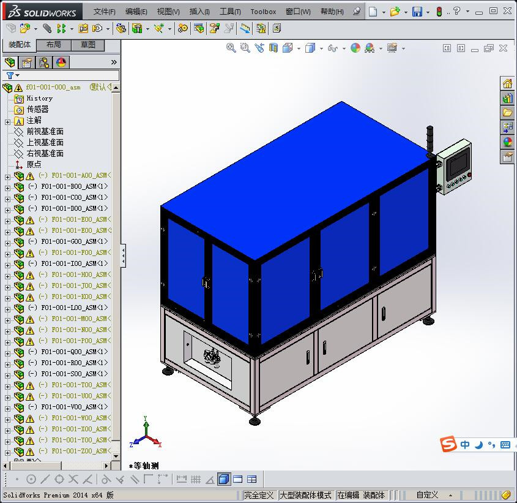
Task: Click the Linear Component Pattern icon
Action: (x=61, y=29)
